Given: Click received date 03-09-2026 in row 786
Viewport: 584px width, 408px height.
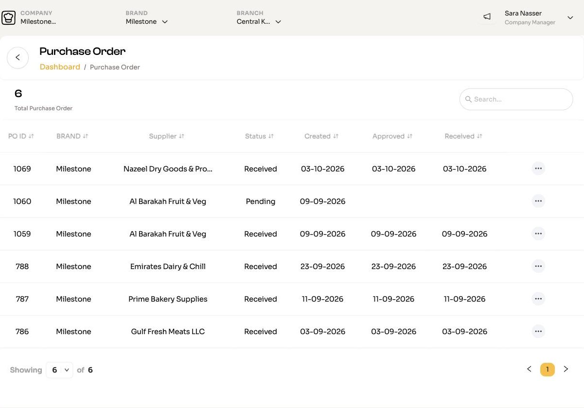Looking at the screenshot, I should (464, 332).
